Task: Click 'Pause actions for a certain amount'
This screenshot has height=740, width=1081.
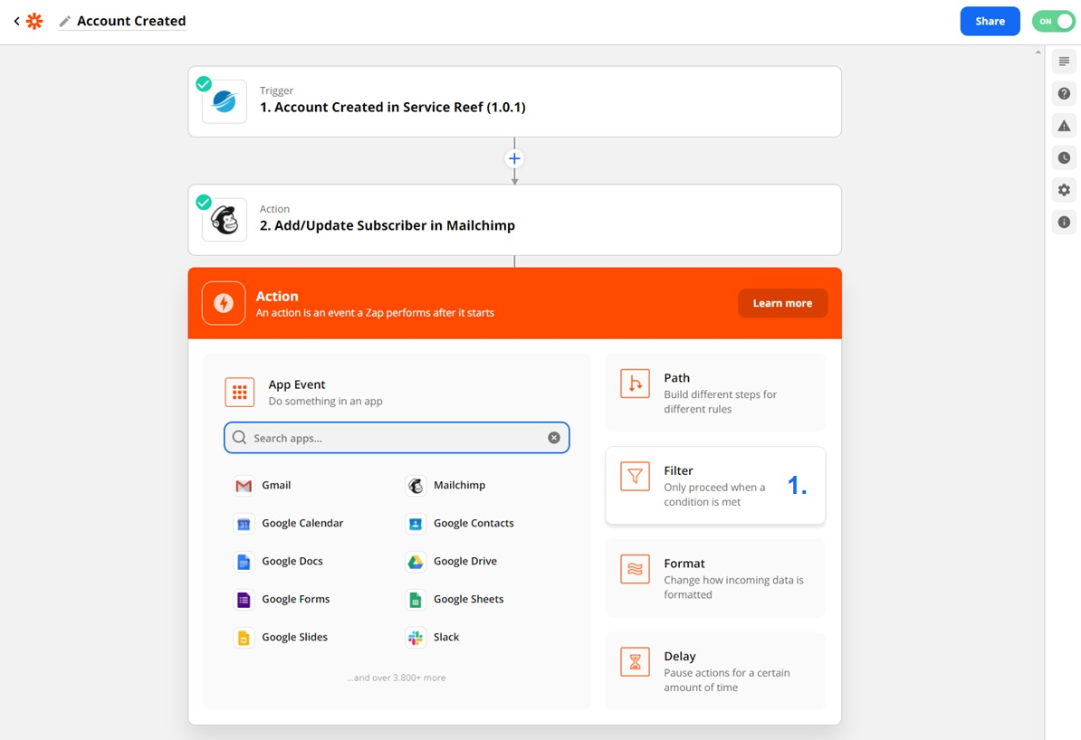Action: coord(727,680)
